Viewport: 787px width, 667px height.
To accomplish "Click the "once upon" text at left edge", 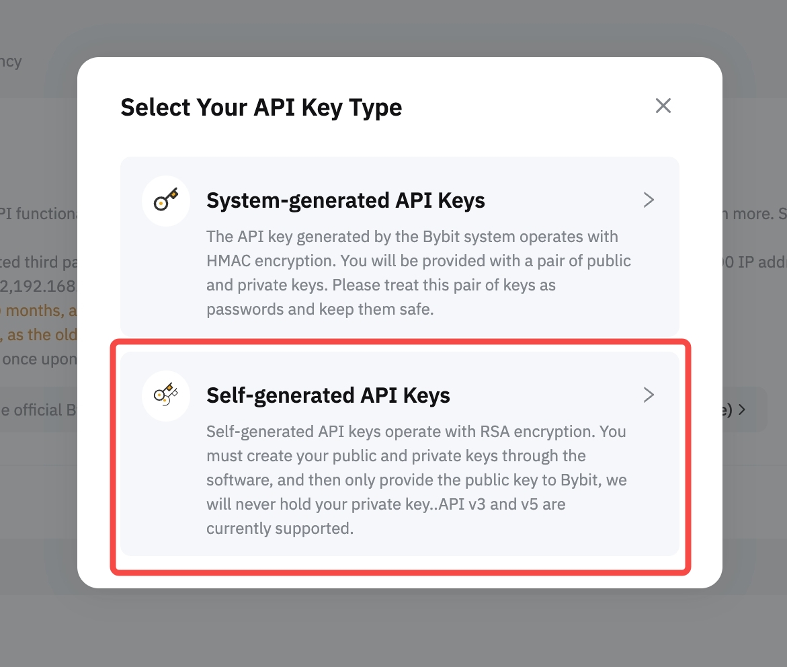I will tap(39, 359).
